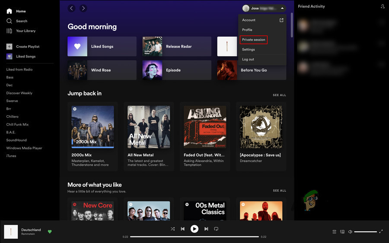
Task: Open the 2000s Mix cover
Action: coord(93,127)
